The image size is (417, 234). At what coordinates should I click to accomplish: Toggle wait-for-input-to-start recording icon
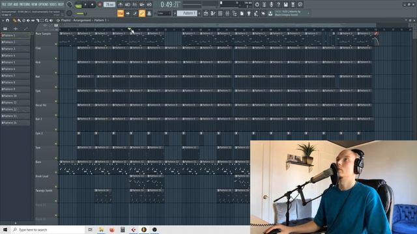point(128,5)
